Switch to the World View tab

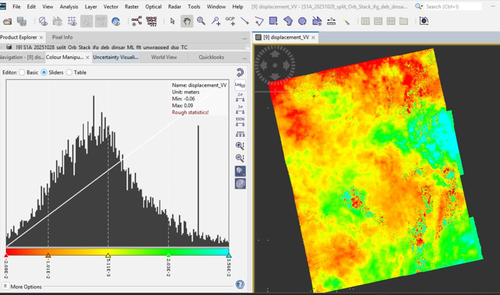pyautogui.click(x=164, y=57)
